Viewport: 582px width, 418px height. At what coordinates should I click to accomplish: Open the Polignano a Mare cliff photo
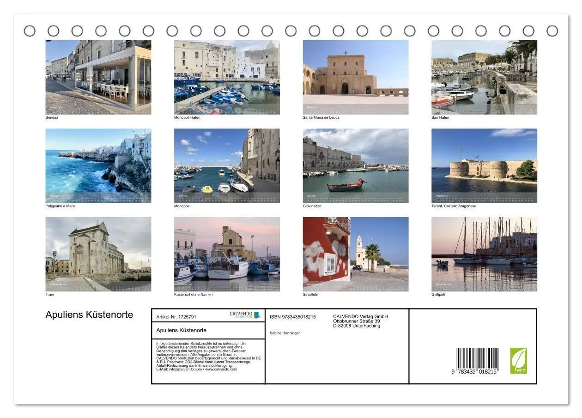[98, 166]
